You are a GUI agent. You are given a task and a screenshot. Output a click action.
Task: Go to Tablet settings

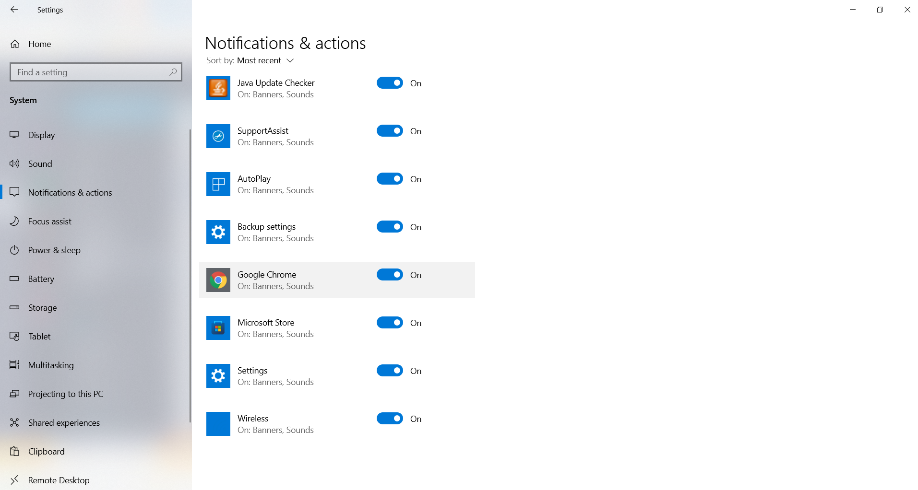click(x=96, y=336)
